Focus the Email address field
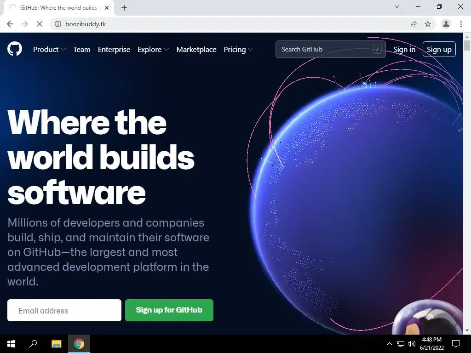This screenshot has width=471, height=353. 64,310
